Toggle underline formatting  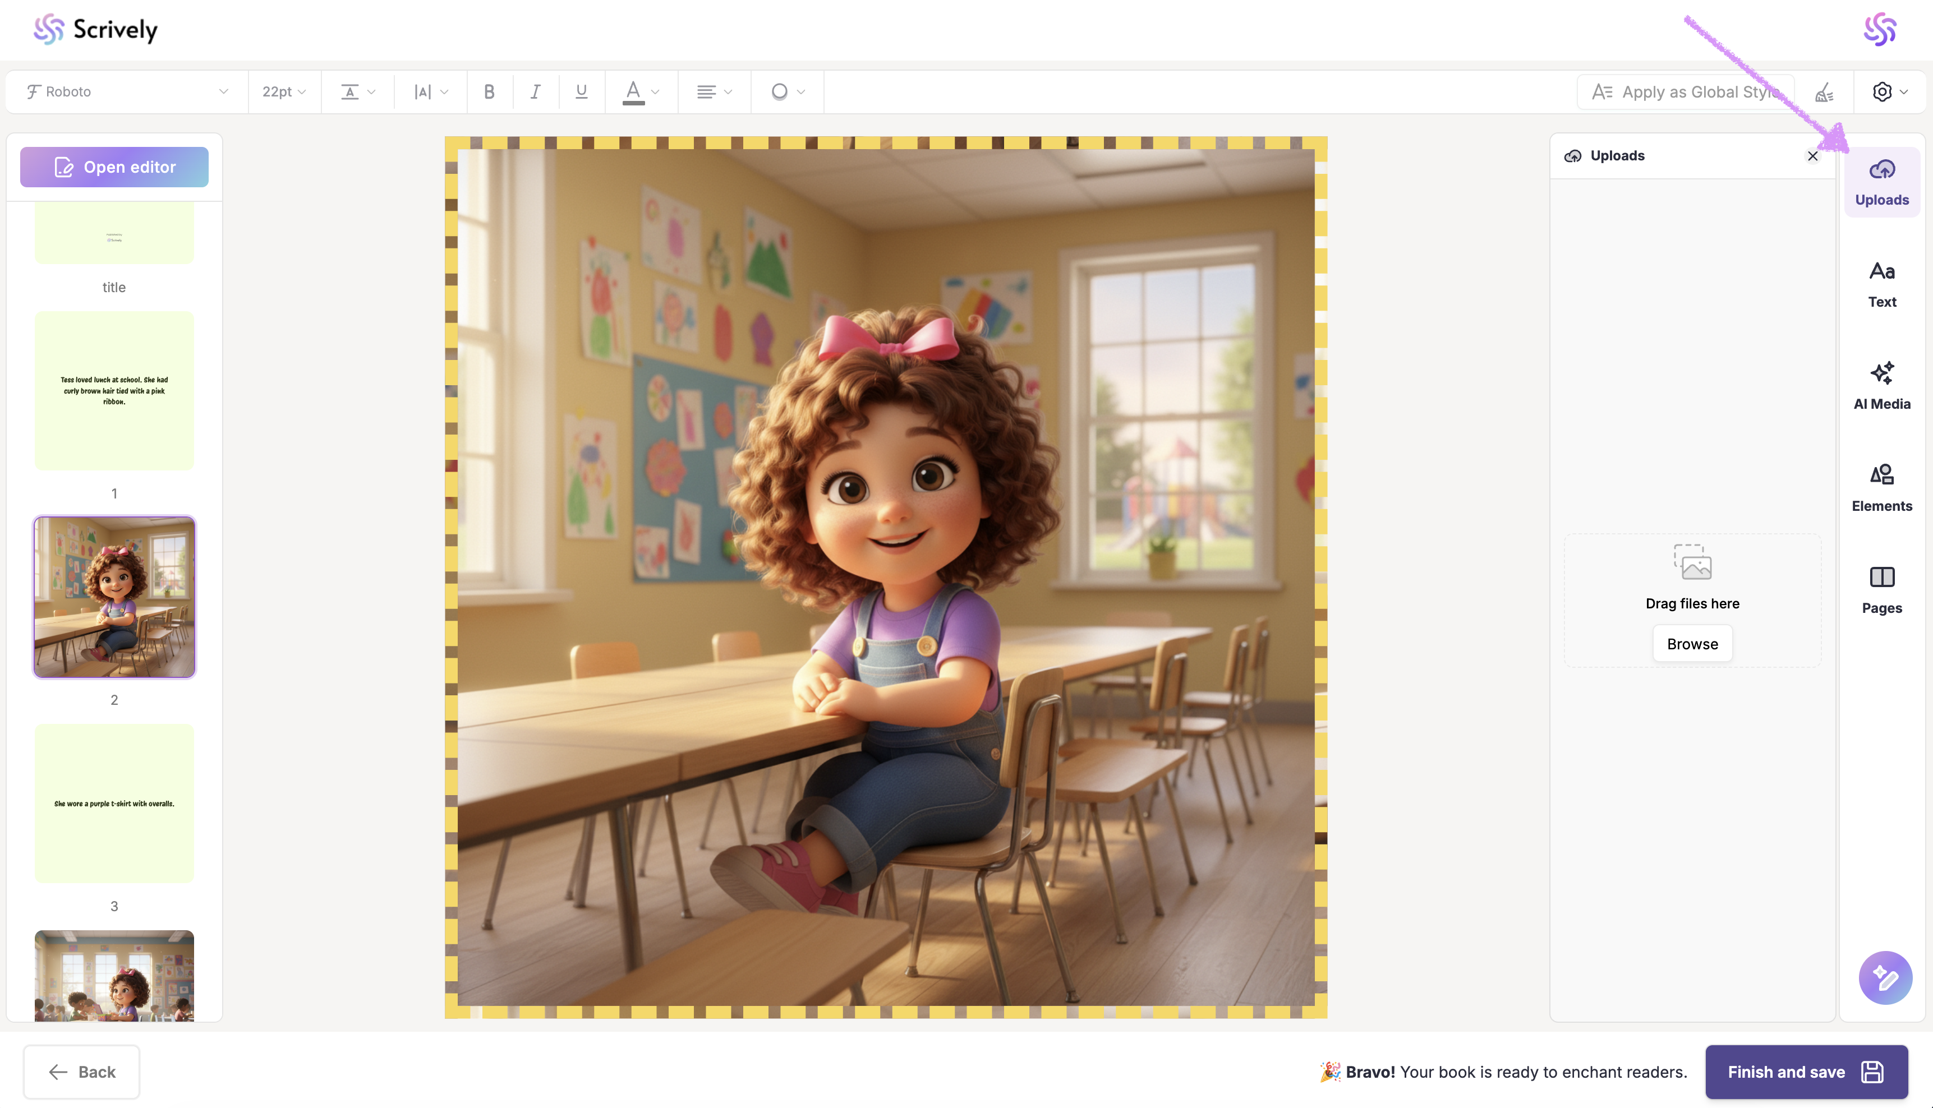pos(582,91)
